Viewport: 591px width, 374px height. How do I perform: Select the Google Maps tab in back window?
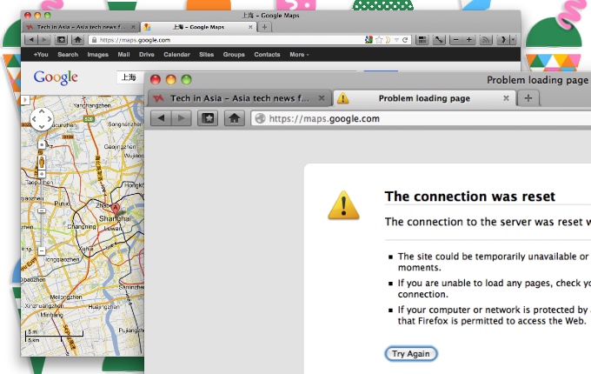[198, 27]
